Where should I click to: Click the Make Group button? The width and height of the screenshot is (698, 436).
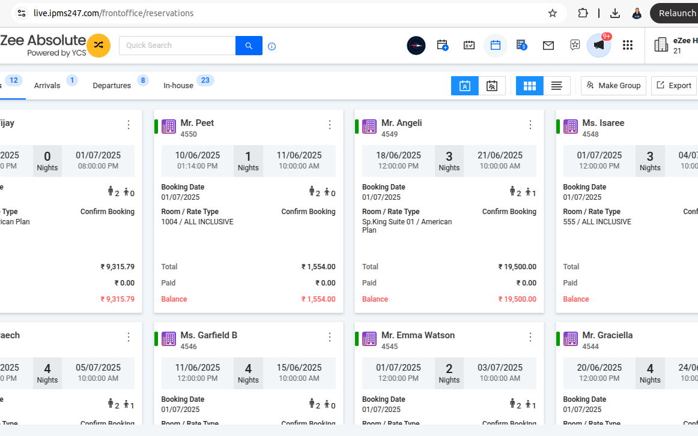click(x=613, y=86)
